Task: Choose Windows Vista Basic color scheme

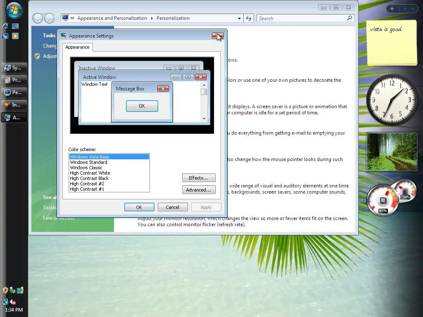Action: [109, 157]
